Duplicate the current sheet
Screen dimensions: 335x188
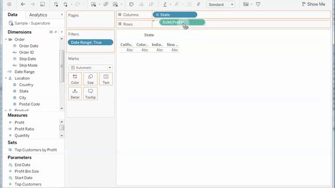click(x=106, y=4)
